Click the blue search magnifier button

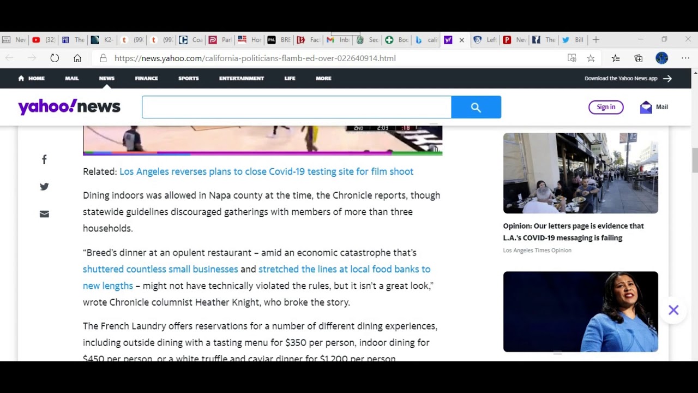coord(476,108)
